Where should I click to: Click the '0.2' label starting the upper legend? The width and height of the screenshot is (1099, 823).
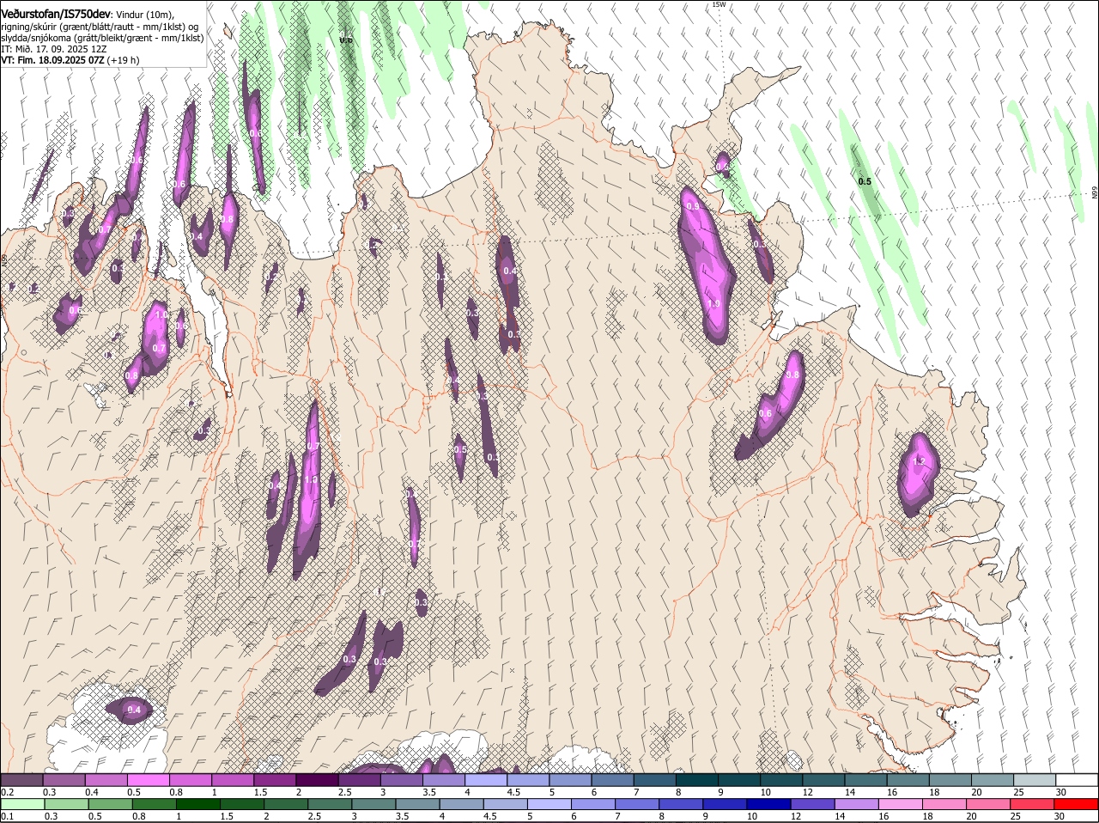pyautogui.click(x=7, y=792)
